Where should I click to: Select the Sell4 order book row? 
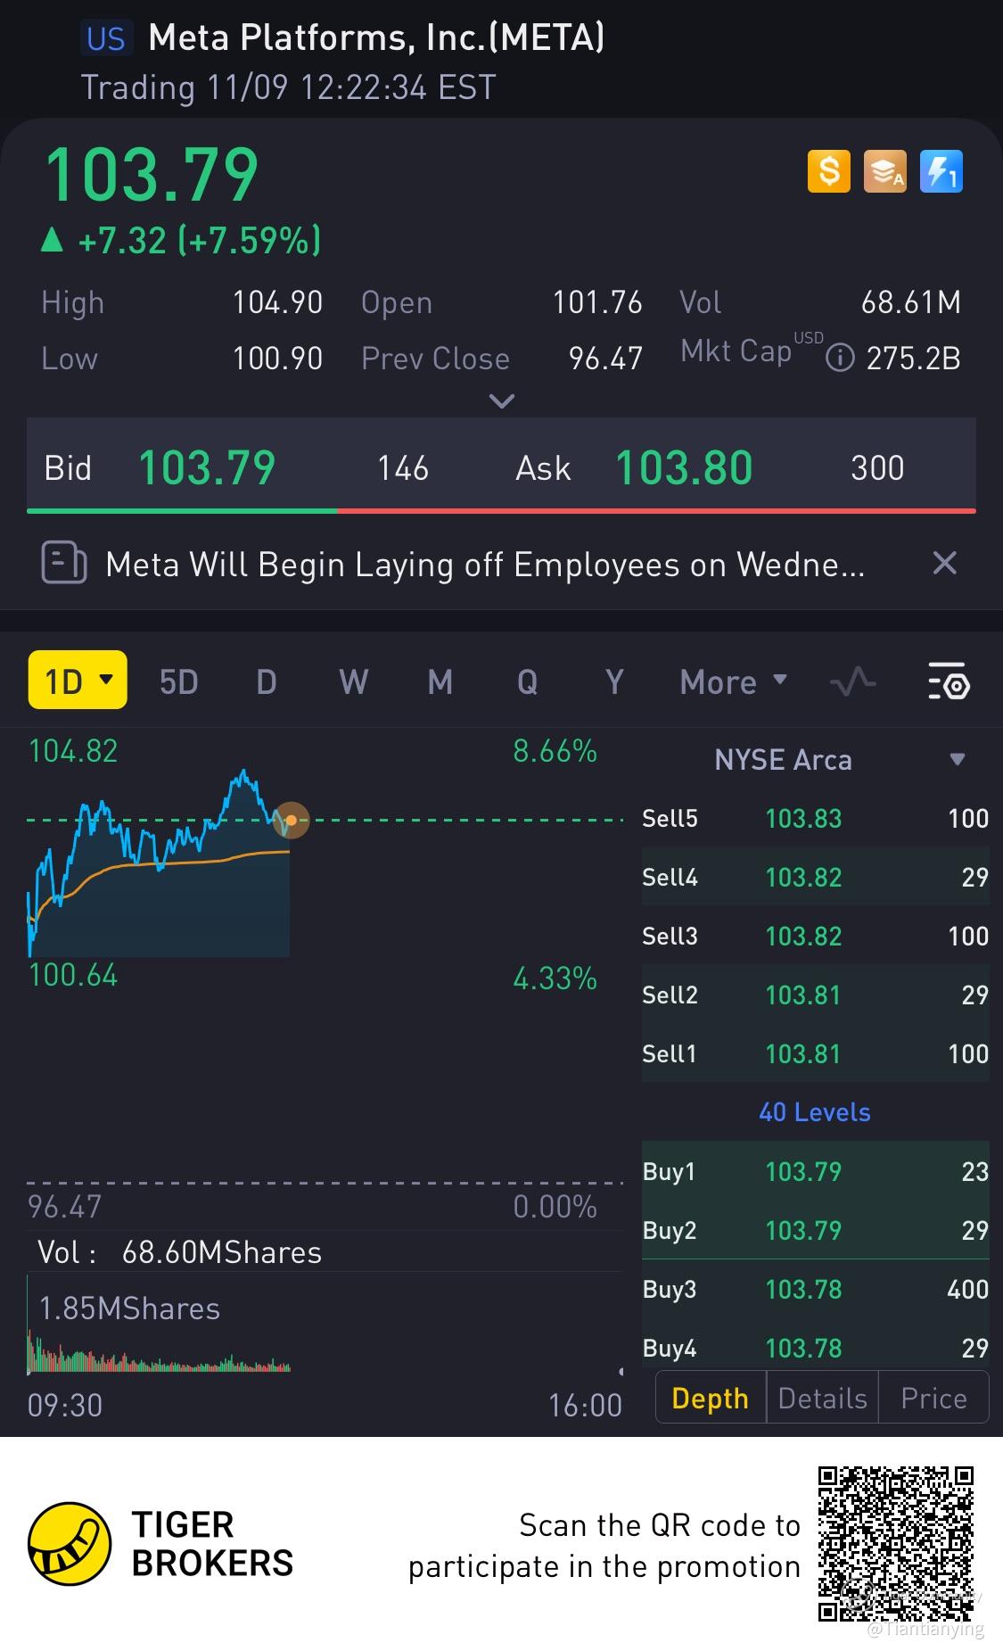click(815, 877)
